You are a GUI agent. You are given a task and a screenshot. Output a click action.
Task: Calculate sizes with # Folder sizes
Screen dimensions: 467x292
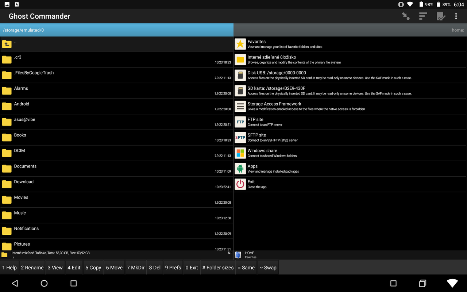coord(218,268)
